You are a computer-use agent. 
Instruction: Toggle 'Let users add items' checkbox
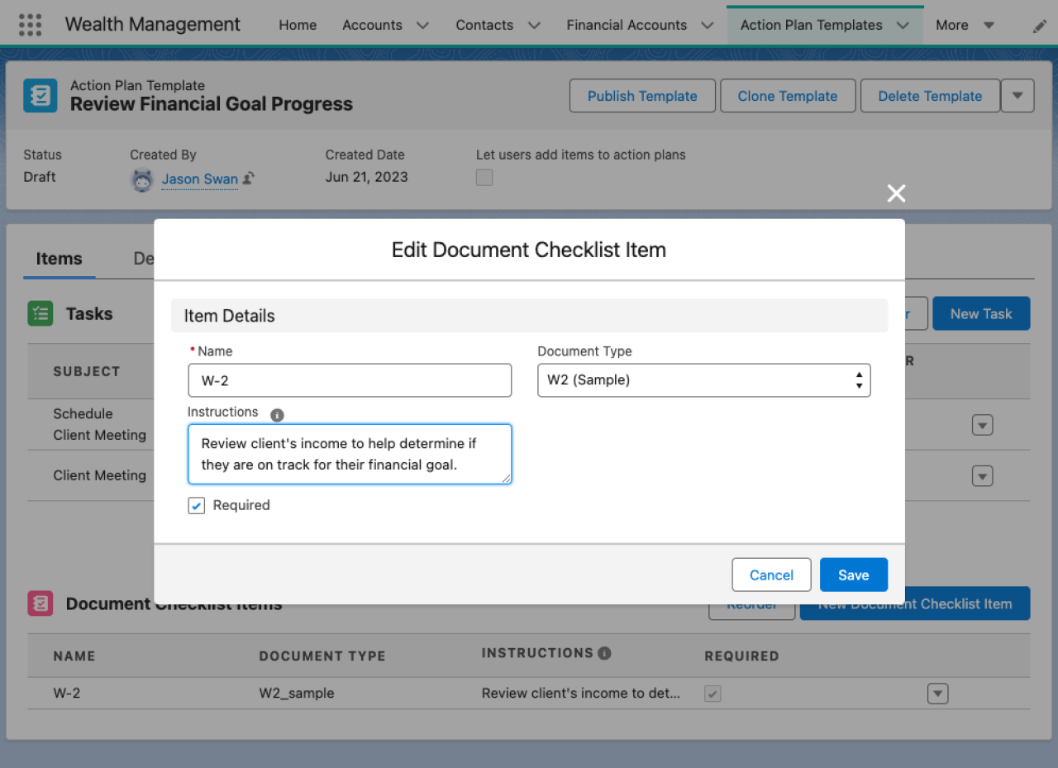coord(484,177)
